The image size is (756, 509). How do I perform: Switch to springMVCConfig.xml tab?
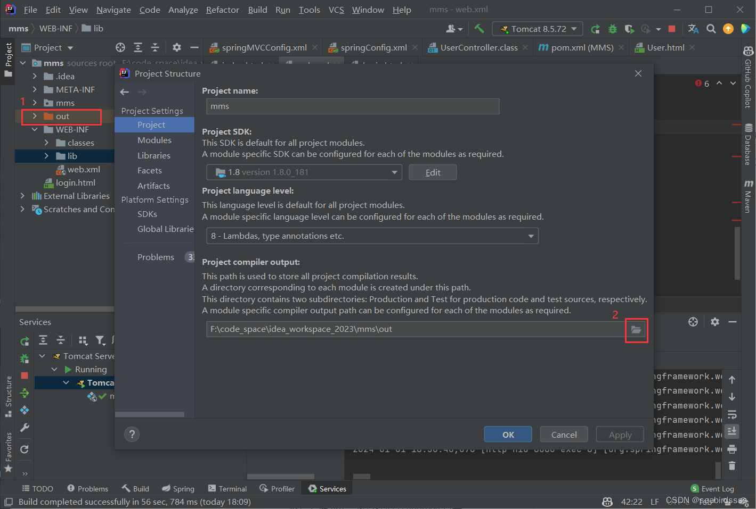tap(264, 47)
